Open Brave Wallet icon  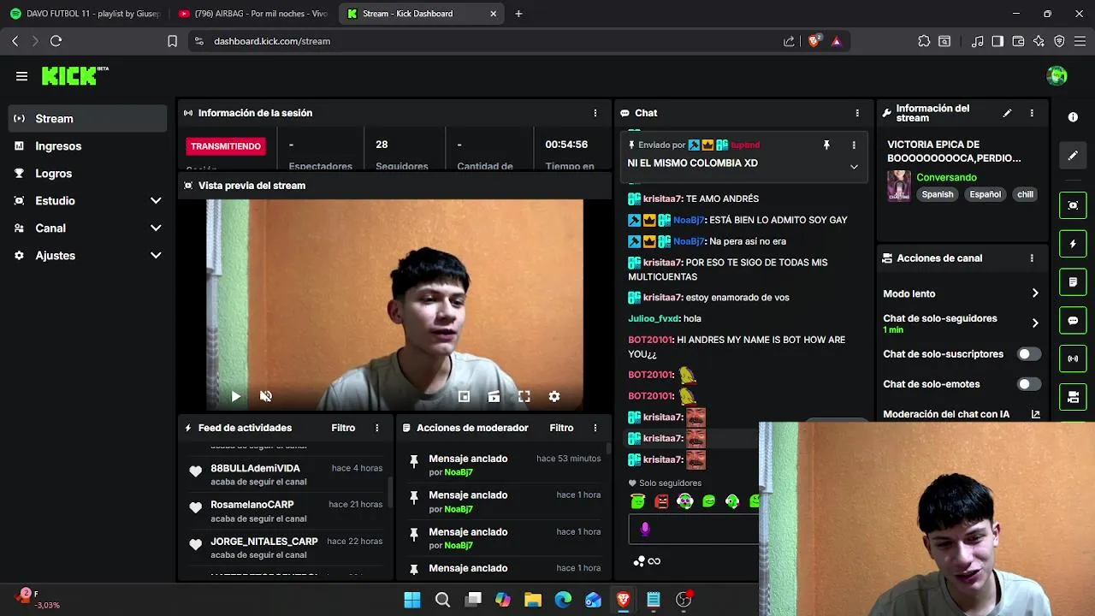click(1018, 41)
